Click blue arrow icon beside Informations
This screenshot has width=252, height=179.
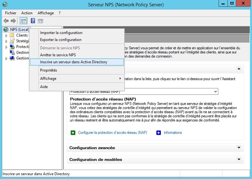tap(159, 133)
